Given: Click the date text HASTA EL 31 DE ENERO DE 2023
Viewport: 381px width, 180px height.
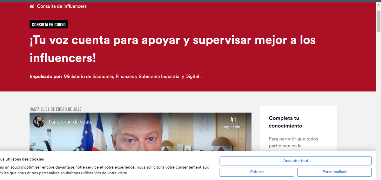Looking at the screenshot, I should click(56, 109).
